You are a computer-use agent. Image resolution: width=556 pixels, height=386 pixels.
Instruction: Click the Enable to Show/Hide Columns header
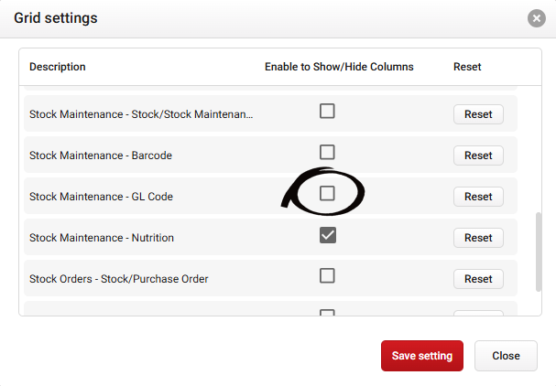[x=339, y=67]
